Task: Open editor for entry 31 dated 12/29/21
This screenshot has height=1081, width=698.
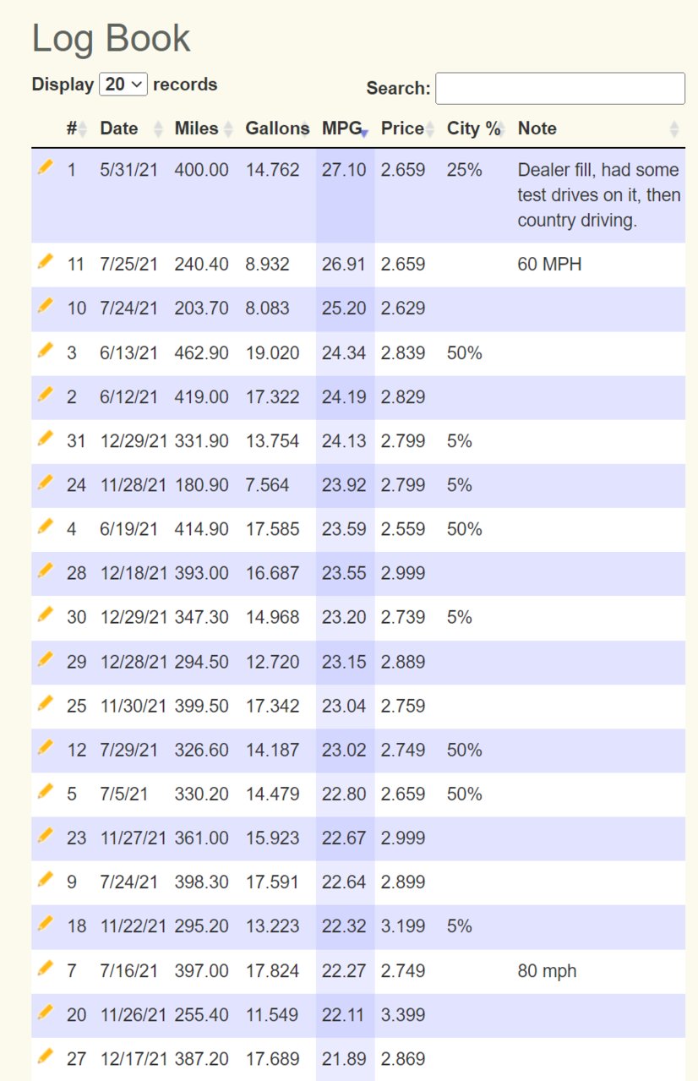Action: pos(46,439)
